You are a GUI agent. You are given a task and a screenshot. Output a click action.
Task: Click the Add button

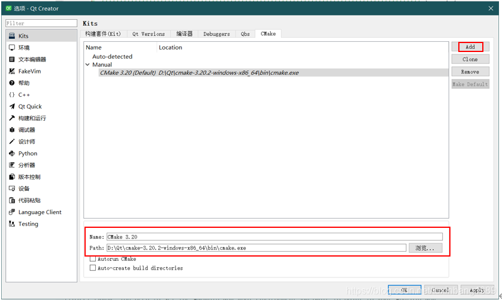pos(470,47)
